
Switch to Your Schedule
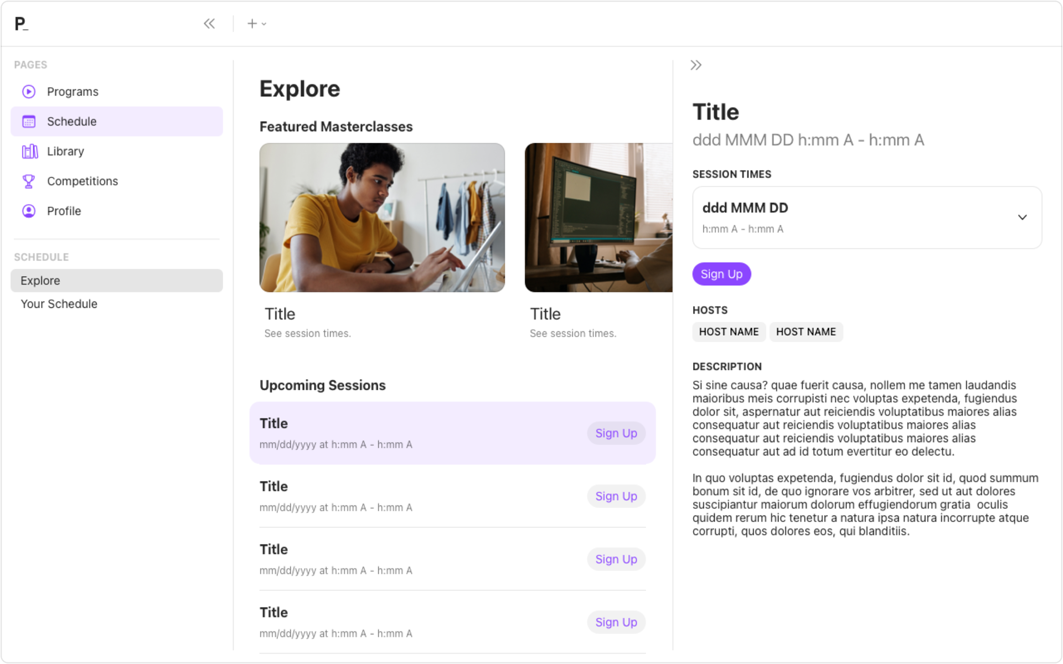click(117, 304)
